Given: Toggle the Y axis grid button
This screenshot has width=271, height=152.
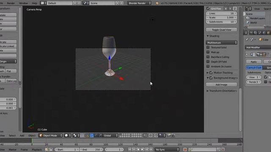Looking at the screenshot, I should click(230, 8).
